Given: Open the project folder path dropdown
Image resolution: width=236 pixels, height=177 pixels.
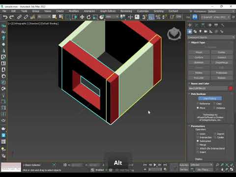Looking at the screenshot, I should coord(215,17).
